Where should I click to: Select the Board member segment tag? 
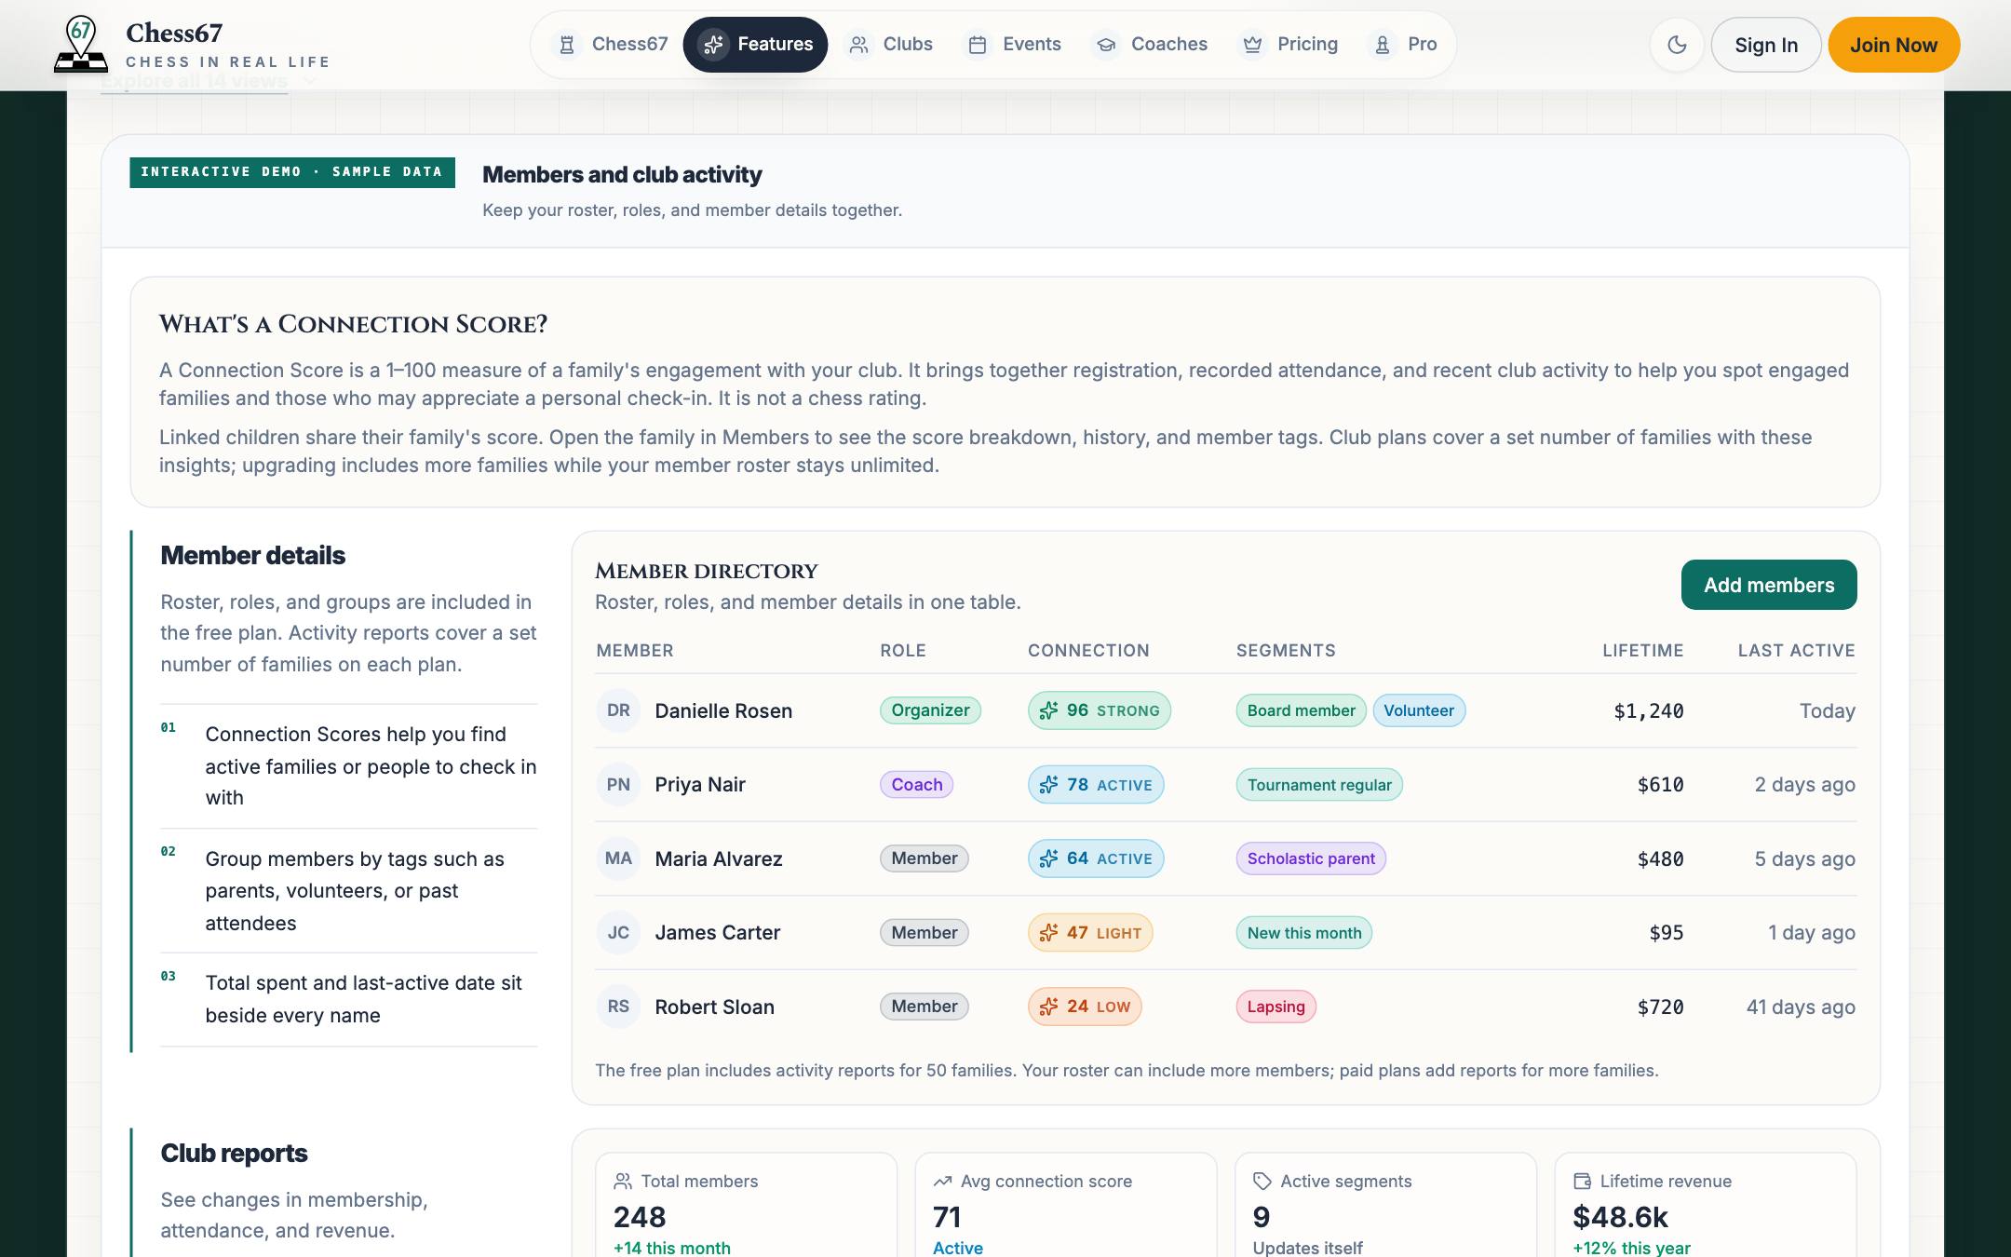point(1301,710)
